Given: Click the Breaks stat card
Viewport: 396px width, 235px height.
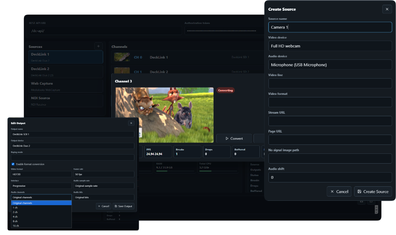Looking at the screenshot, I should click(x=188, y=152).
